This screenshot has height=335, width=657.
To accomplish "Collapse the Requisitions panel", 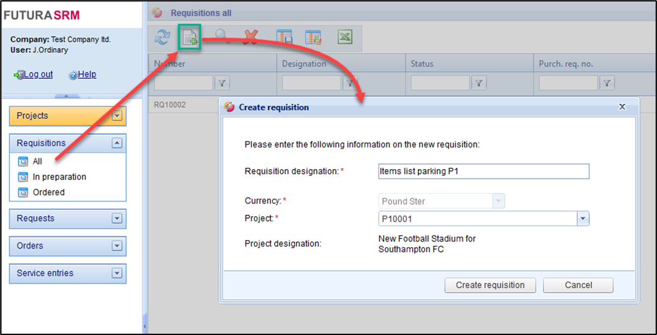I will pos(116,144).
